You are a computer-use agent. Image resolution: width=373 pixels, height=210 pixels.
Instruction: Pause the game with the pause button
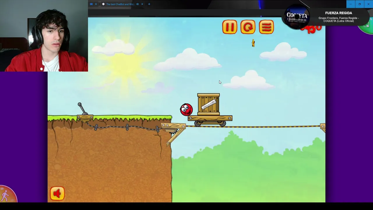pyautogui.click(x=230, y=27)
